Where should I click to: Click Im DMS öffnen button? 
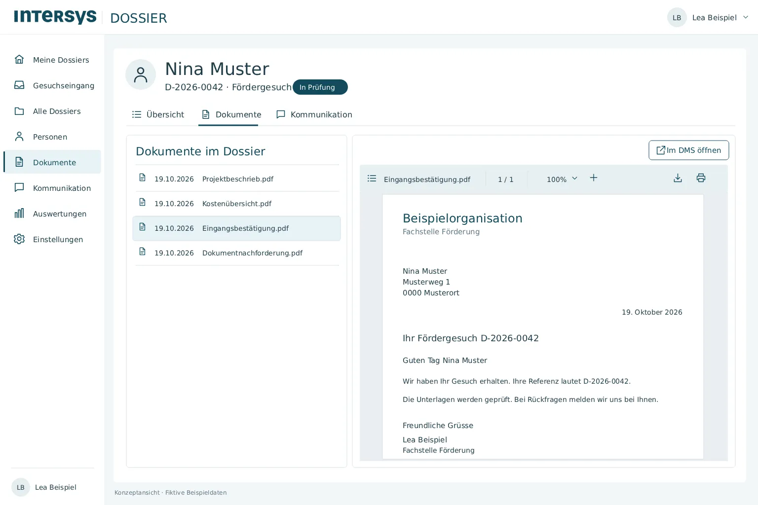[689, 150]
